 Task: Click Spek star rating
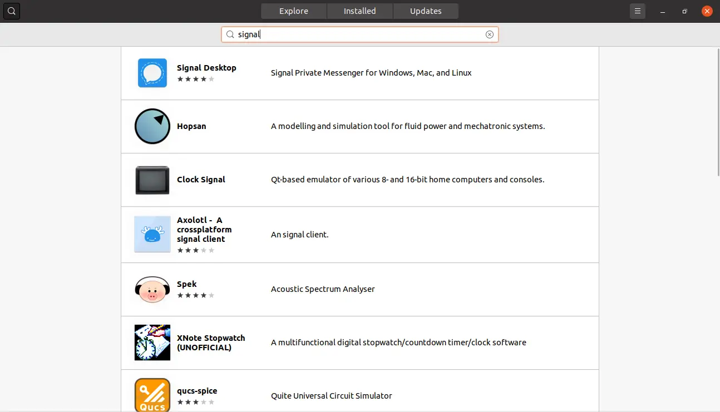point(195,295)
